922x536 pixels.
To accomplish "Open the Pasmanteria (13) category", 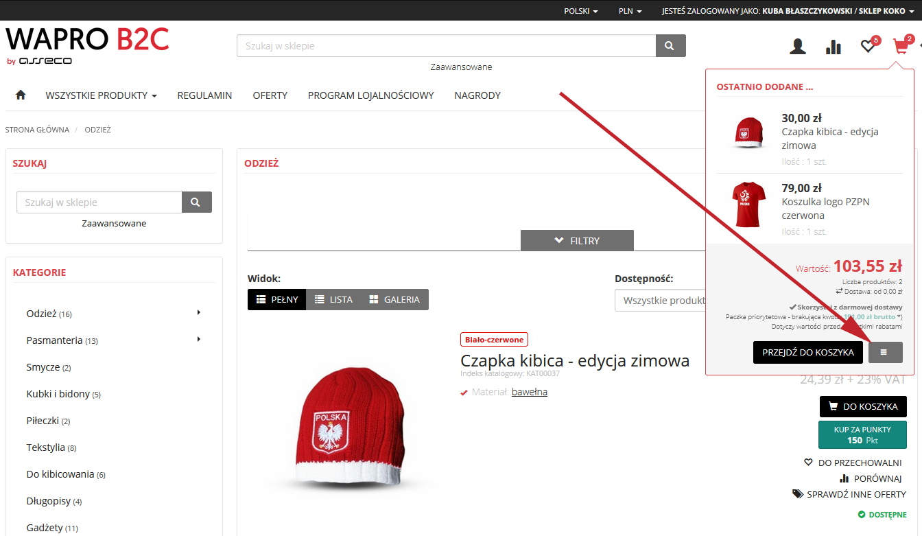I will pyautogui.click(x=62, y=340).
